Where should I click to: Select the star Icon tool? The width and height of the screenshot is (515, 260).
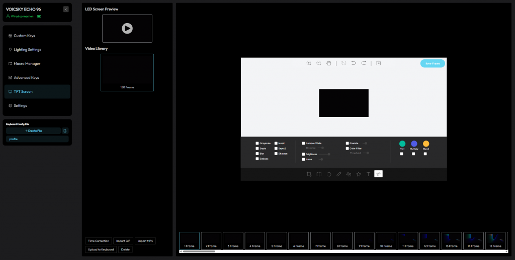(x=359, y=174)
